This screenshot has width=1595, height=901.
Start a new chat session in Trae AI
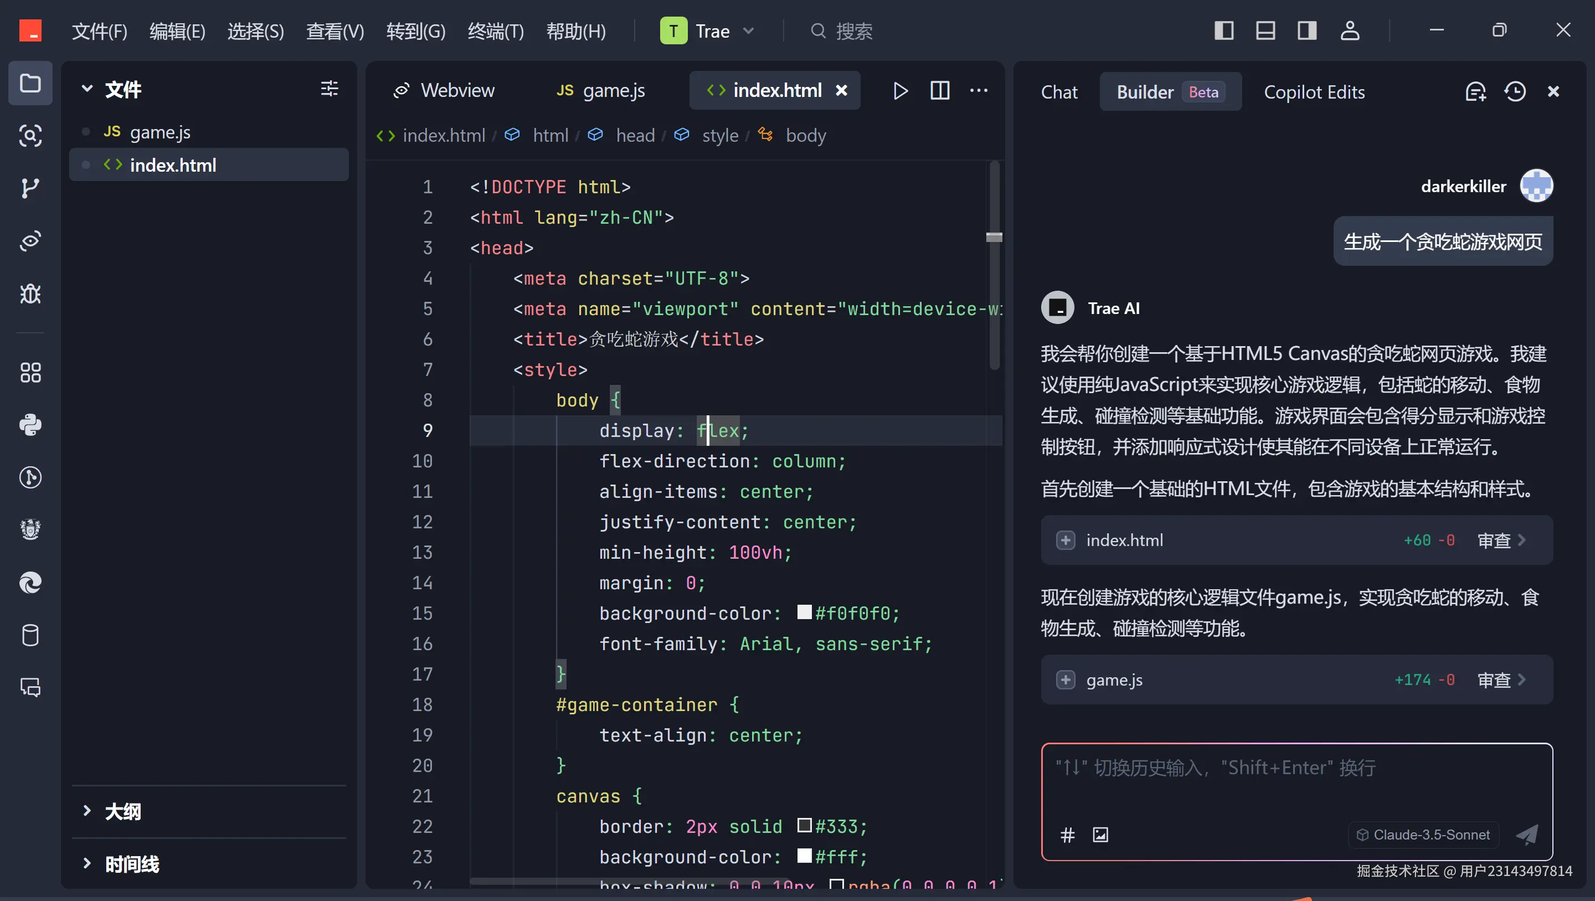(x=1476, y=91)
